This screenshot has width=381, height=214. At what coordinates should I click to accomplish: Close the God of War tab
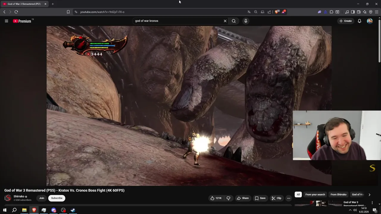45,4
